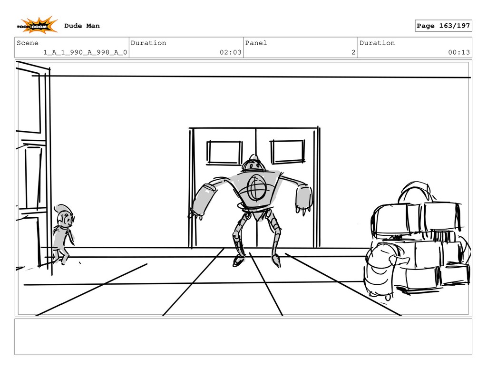This screenshot has height=377, width=487.
Task: Click the robot's helmet head
Action: point(254,164)
